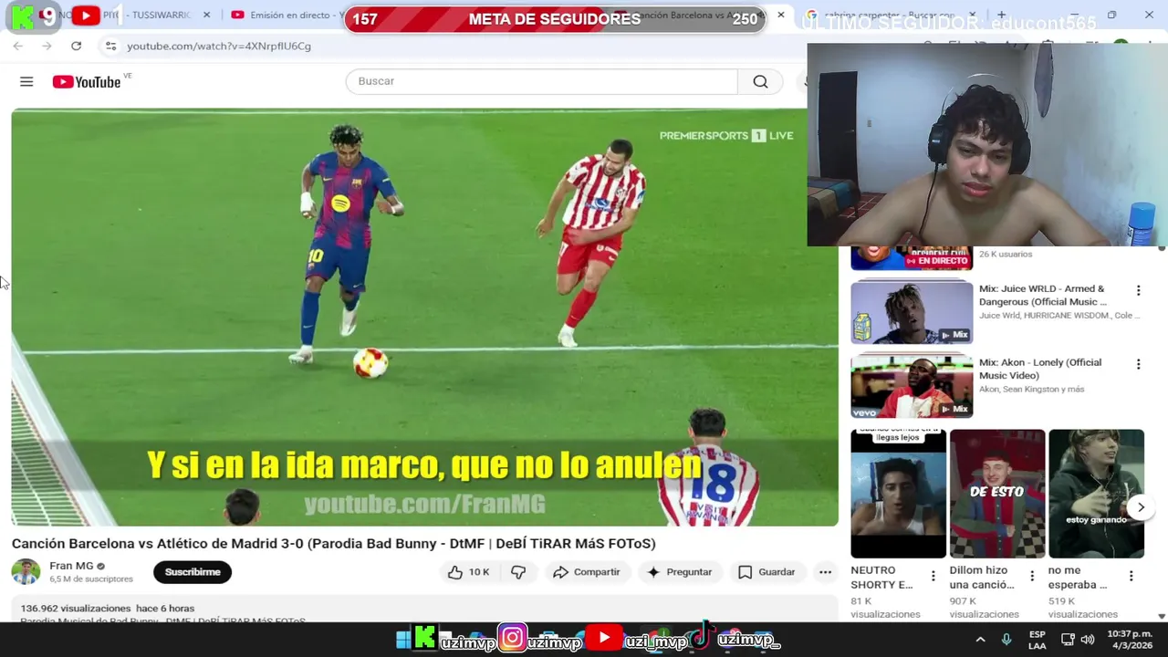1168x657 pixels.
Task: Open a new browser tab
Action: 1001,15
